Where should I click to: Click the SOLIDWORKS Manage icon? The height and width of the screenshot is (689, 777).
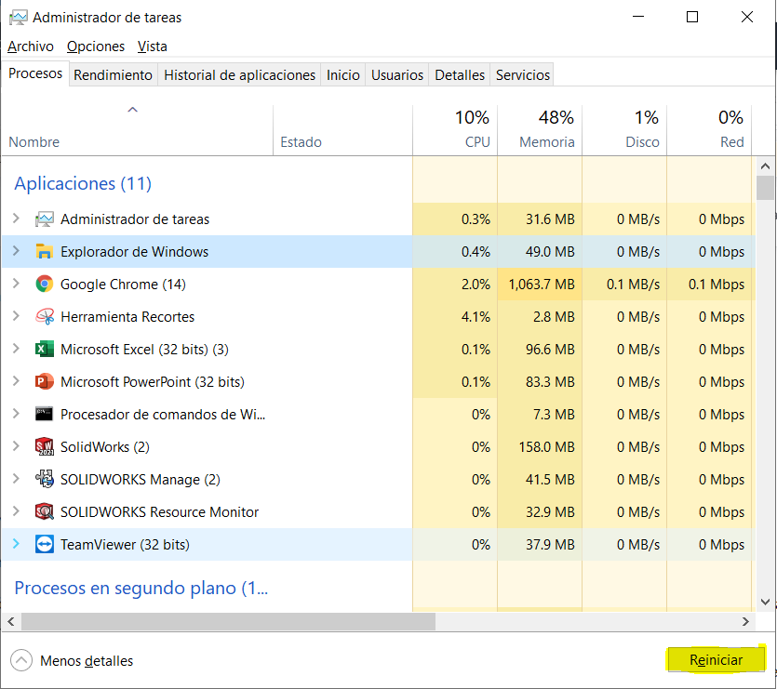(44, 479)
